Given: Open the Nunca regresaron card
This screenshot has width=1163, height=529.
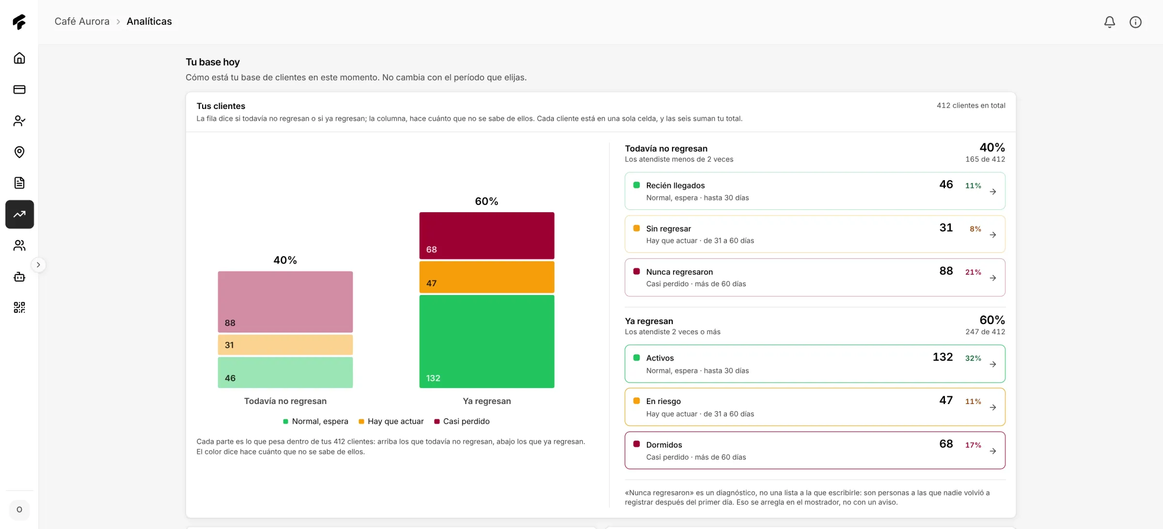Looking at the screenshot, I should (815, 277).
